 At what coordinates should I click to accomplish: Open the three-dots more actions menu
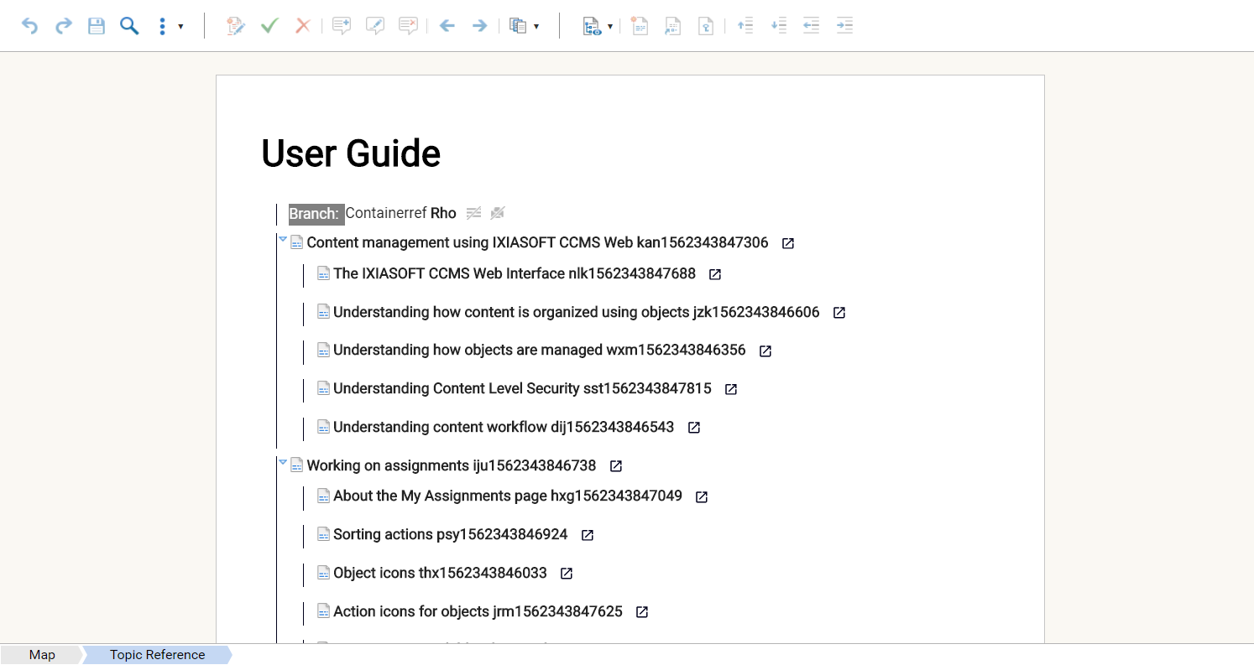(170, 26)
